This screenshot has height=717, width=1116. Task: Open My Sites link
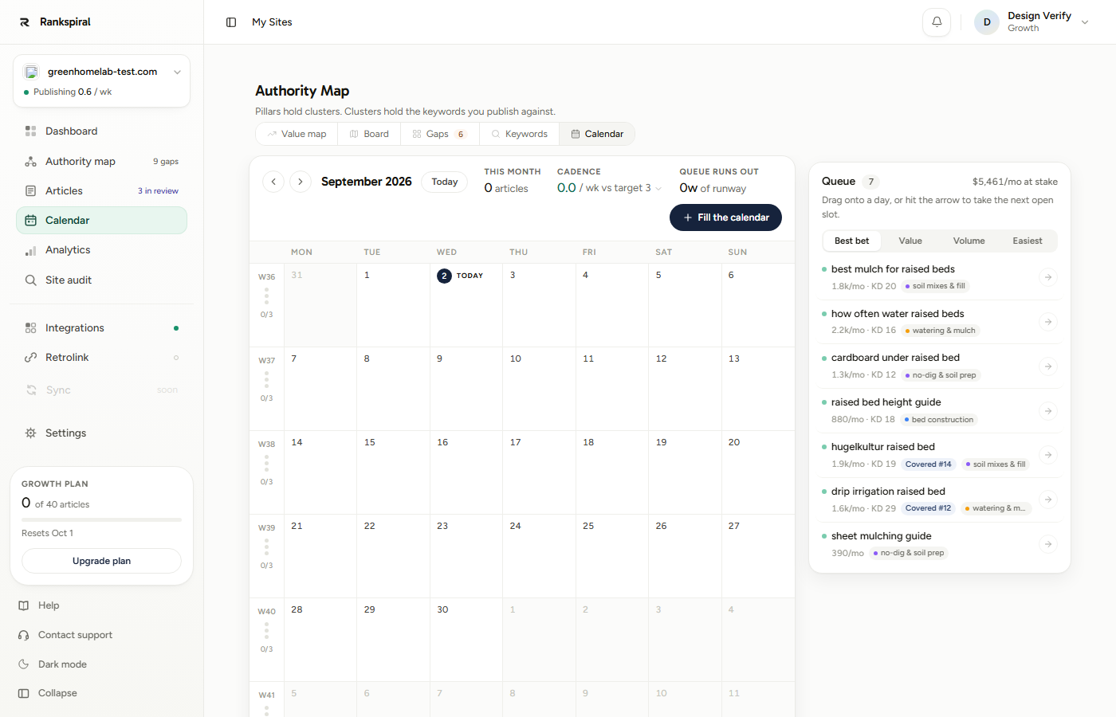click(272, 22)
